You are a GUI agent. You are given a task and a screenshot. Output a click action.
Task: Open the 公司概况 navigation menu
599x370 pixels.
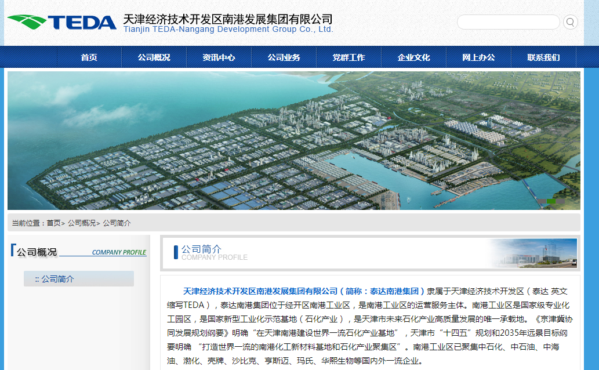tap(154, 57)
